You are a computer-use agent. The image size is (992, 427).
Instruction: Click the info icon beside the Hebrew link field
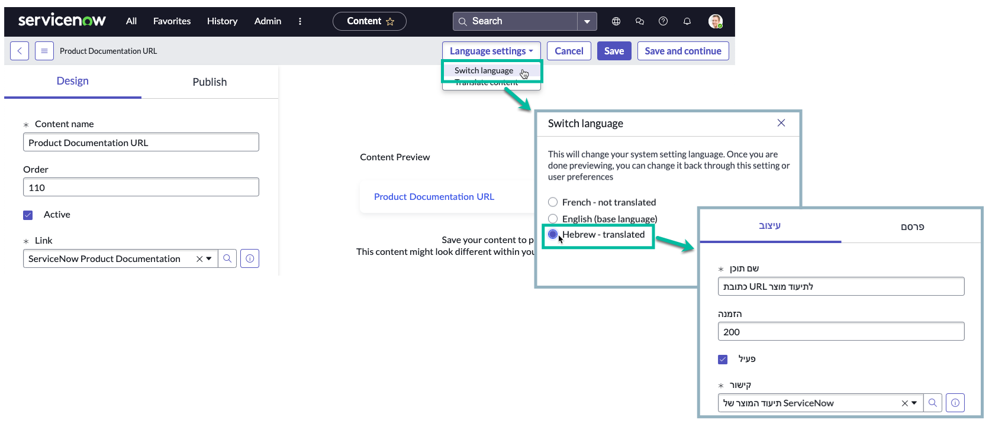[955, 403]
